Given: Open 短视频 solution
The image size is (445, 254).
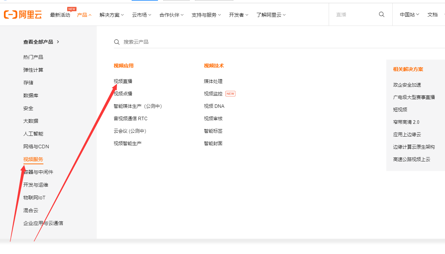Looking at the screenshot, I should [x=400, y=110].
